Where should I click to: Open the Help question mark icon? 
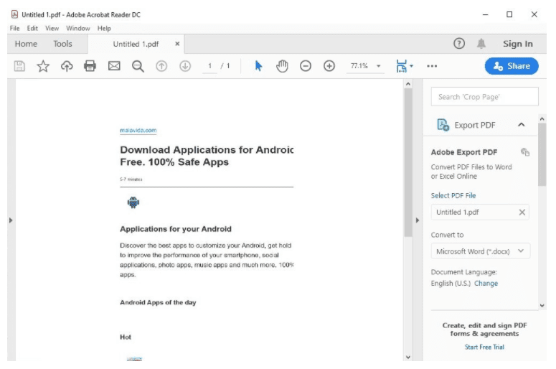coord(459,44)
